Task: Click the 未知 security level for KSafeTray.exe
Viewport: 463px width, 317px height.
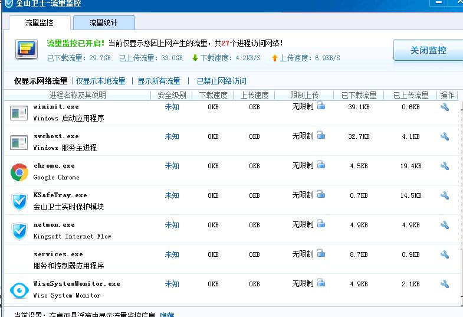Action: pyautogui.click(x=172, y=195)
